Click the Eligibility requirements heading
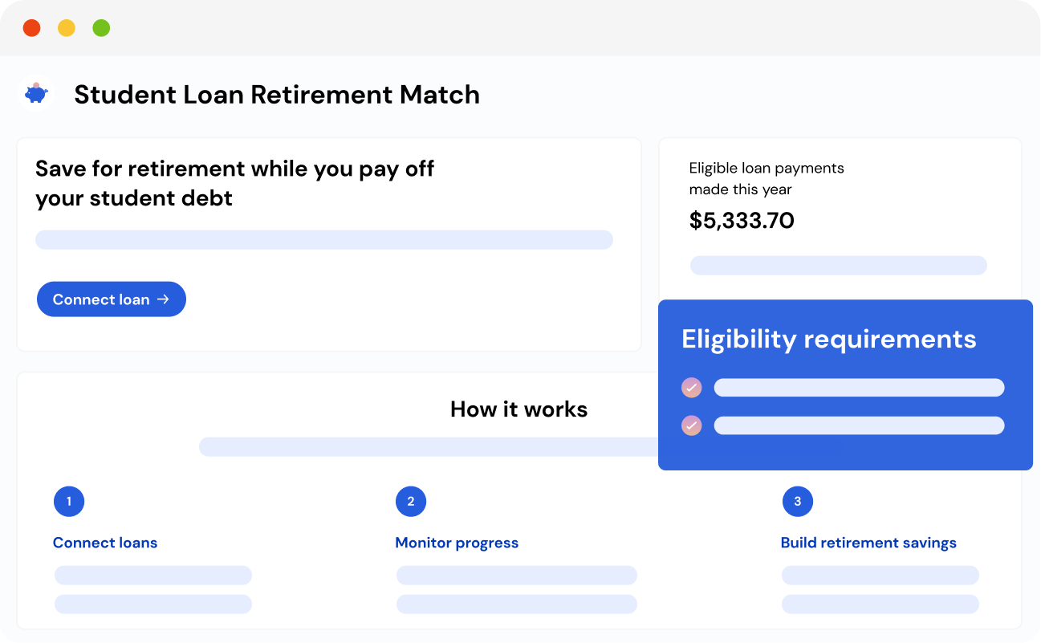This screenshot has height=643, width=1041. [x=828, y=339]
